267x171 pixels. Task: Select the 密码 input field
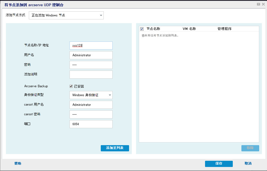pos(91,65)
